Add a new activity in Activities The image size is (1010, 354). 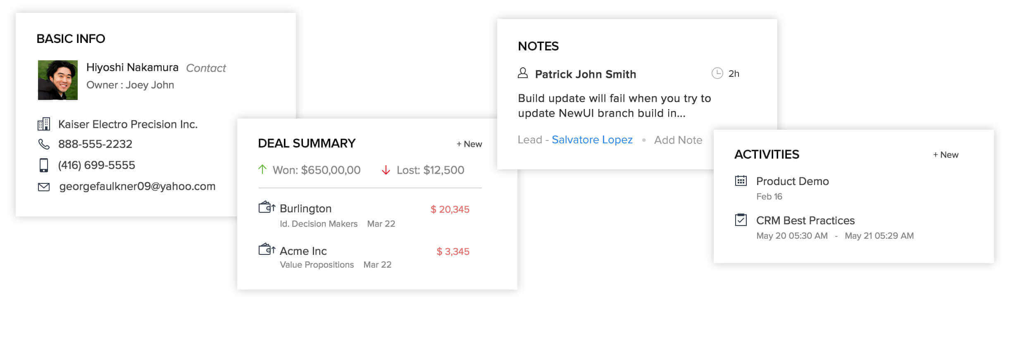(x=946, y=155)
